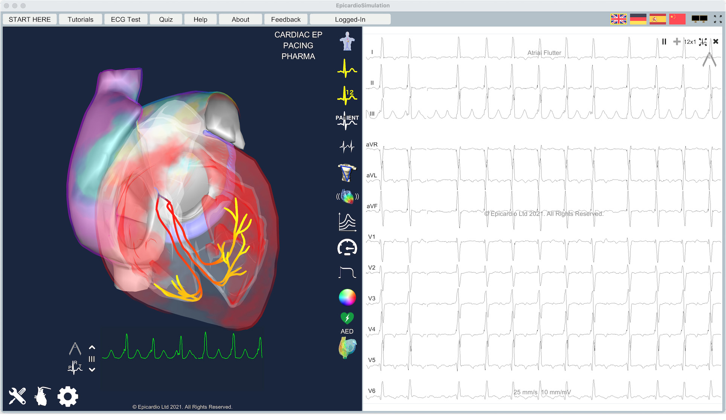Image resolution: width=726 pixels, height=420 pixels.
Task: Open the 12-lead ECG icon
Action: 347,95
